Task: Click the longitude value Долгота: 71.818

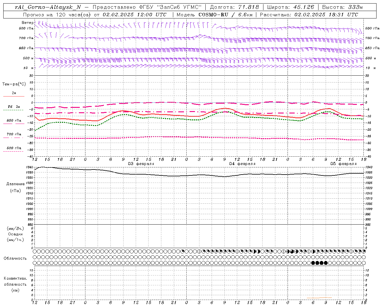Action: point(235,7)
